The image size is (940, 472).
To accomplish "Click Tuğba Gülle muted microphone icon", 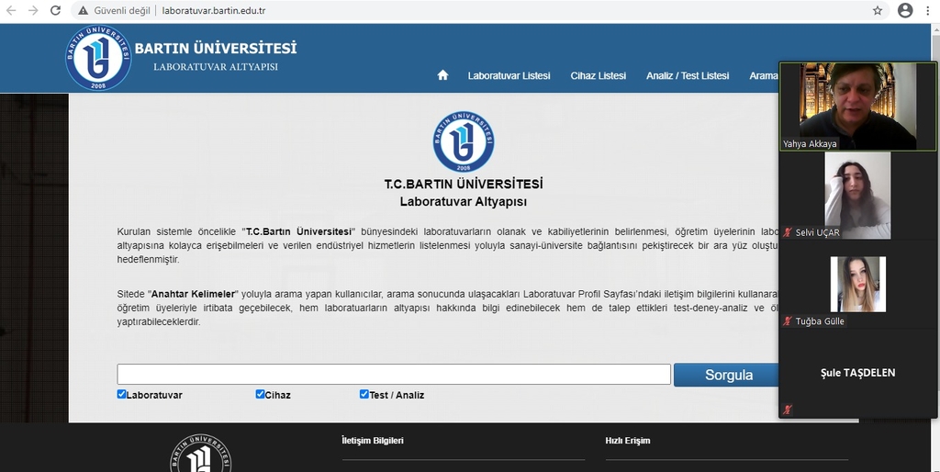I will pyautogui.click(x=788, y=320).
